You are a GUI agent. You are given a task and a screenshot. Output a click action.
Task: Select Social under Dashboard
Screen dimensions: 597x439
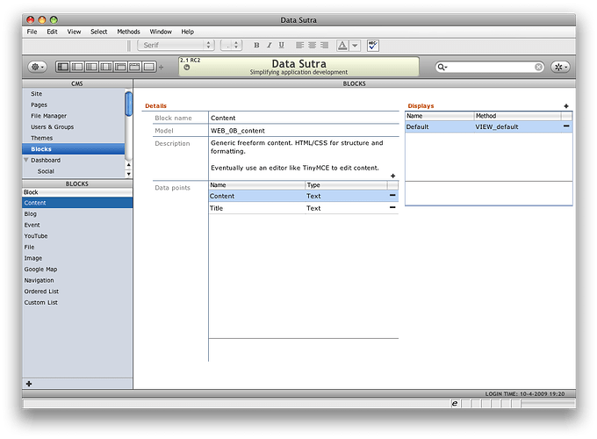point(73,171)
